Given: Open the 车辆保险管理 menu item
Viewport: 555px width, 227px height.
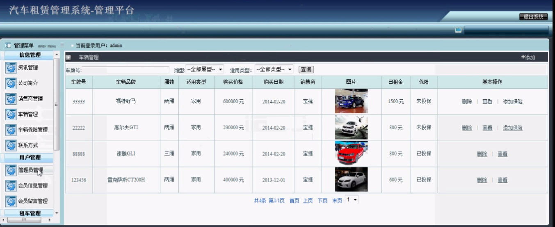Looking at the screenshot, I should [x=33, y=130].
